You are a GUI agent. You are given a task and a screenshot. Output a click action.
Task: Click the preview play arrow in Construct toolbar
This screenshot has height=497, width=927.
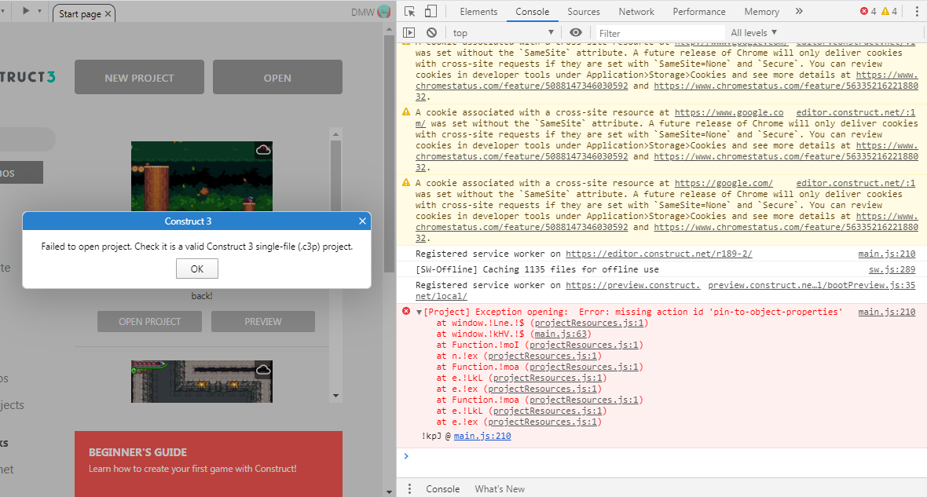[x=26, y=11]
